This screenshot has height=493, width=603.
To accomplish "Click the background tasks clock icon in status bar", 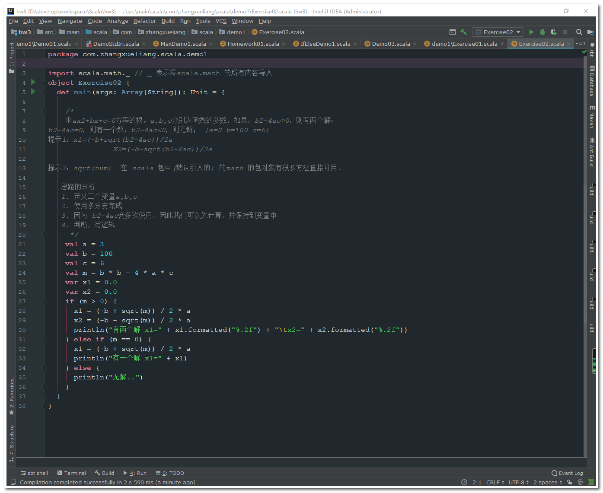I will [464, 482].
